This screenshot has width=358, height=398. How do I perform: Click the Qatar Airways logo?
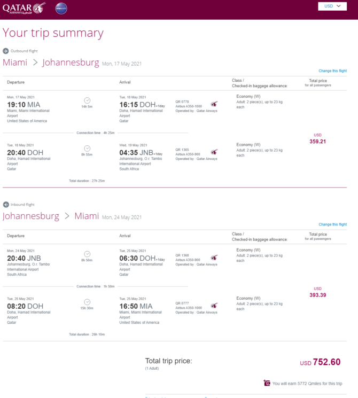(24, 8)
